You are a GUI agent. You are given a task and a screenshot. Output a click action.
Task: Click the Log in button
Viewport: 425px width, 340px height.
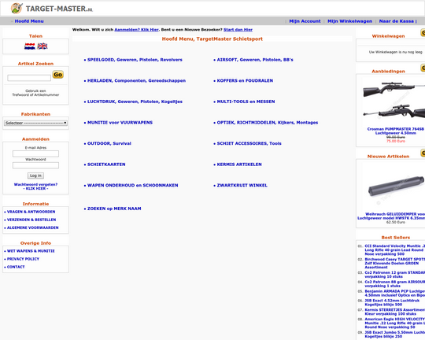coord(35,176)
